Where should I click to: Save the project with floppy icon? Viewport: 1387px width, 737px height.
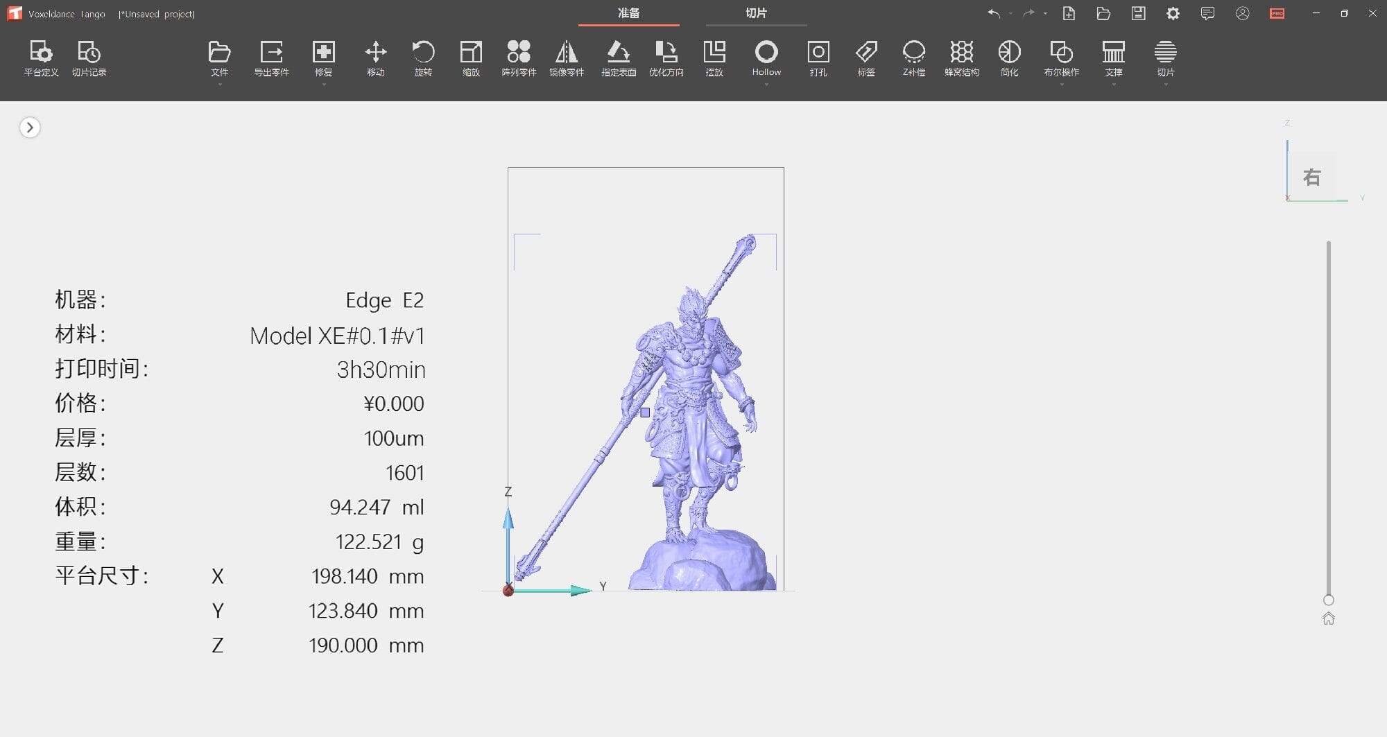click(1138, 13)
